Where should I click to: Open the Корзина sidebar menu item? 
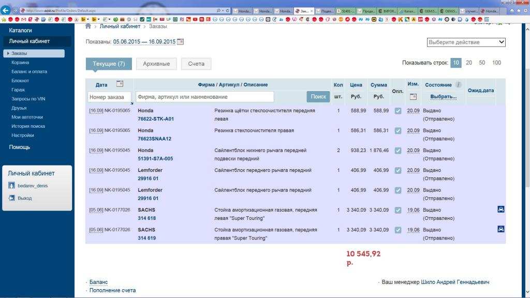pyautogui.click(x=20, y=62)
